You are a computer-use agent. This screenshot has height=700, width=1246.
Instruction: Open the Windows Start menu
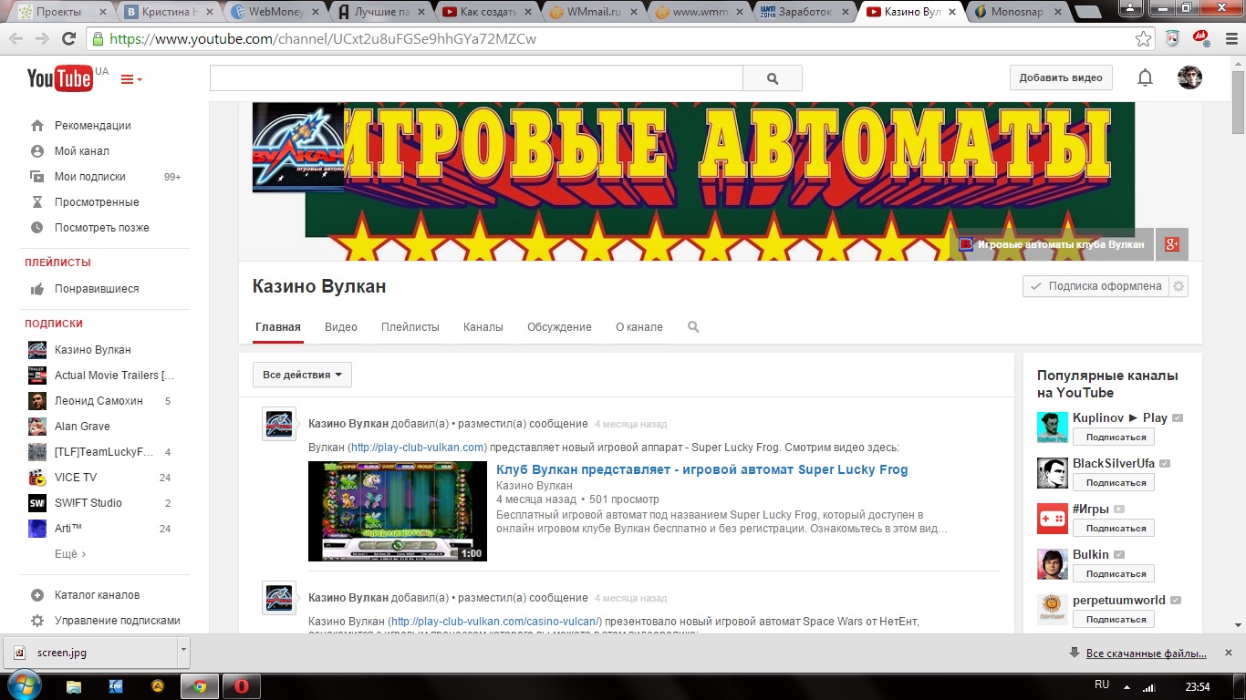24,685
